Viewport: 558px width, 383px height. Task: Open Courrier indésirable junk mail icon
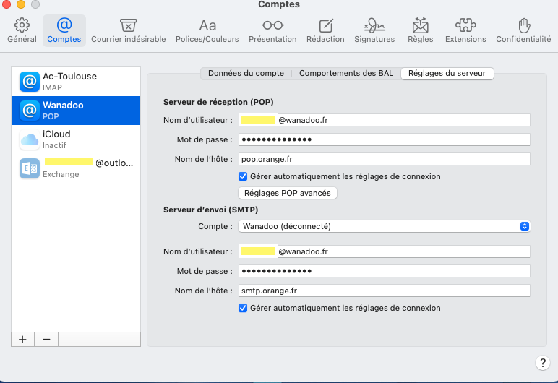[128, 26]
